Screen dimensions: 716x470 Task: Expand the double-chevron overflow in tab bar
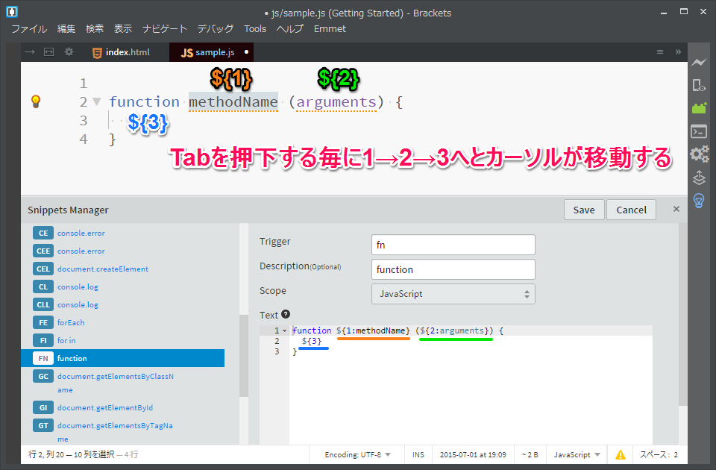(x=678, y=52)
